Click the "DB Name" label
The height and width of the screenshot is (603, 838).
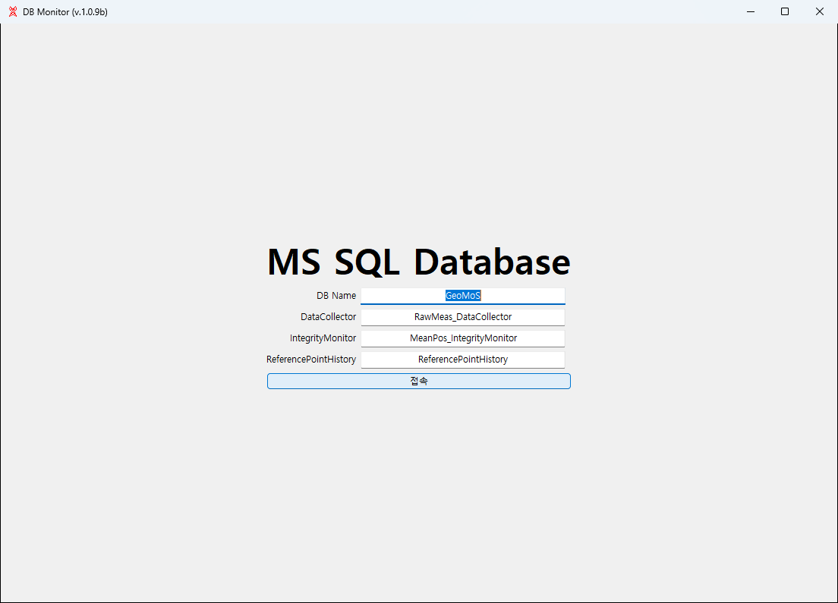(x=336, y=295)
